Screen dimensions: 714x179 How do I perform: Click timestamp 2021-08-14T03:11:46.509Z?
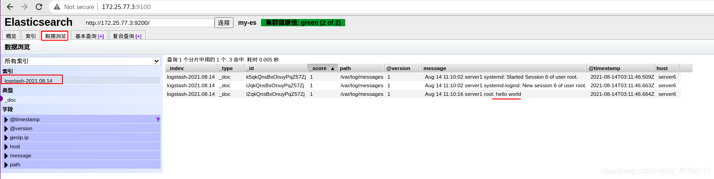tap(622, 77)
